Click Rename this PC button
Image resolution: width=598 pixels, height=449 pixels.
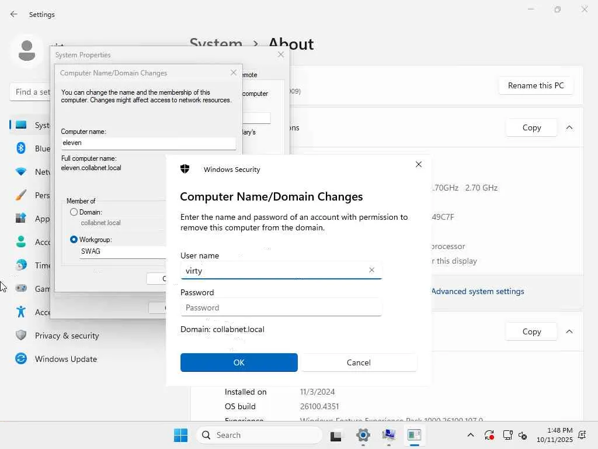point(536,85)
